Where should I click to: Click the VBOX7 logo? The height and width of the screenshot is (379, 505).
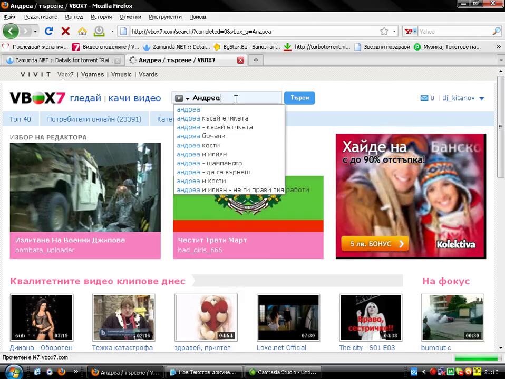[37, 98]
